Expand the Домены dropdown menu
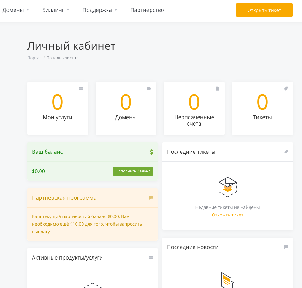The height and width of the screenshot is (288, 302). (15, 10)
